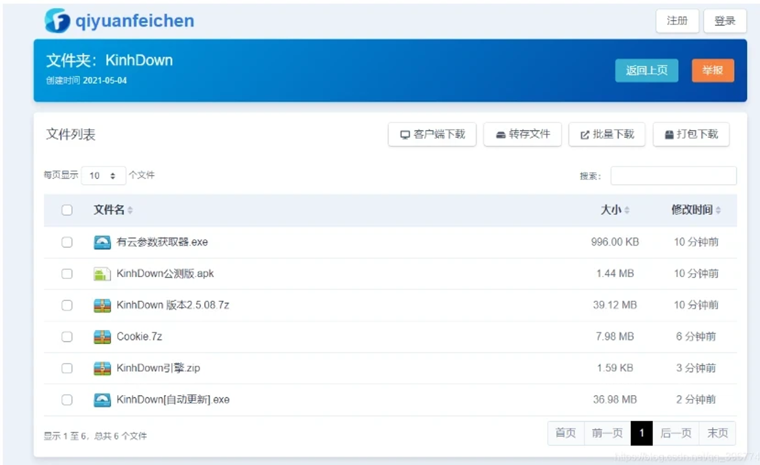Click the 文件夹: KinhDown folder heading
This screenshot has height=465, width=760.
(x=109, y=60)
